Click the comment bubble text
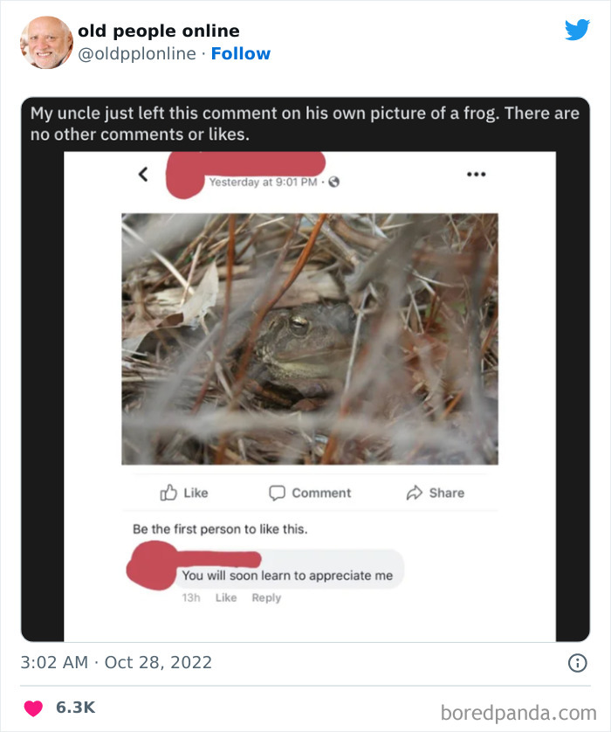Viewport: 611px width, 732px height. (x=287, y=575)
